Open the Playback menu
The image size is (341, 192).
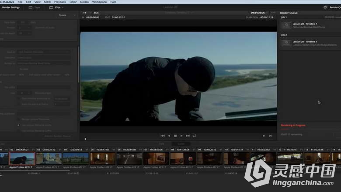coord(60,2)
